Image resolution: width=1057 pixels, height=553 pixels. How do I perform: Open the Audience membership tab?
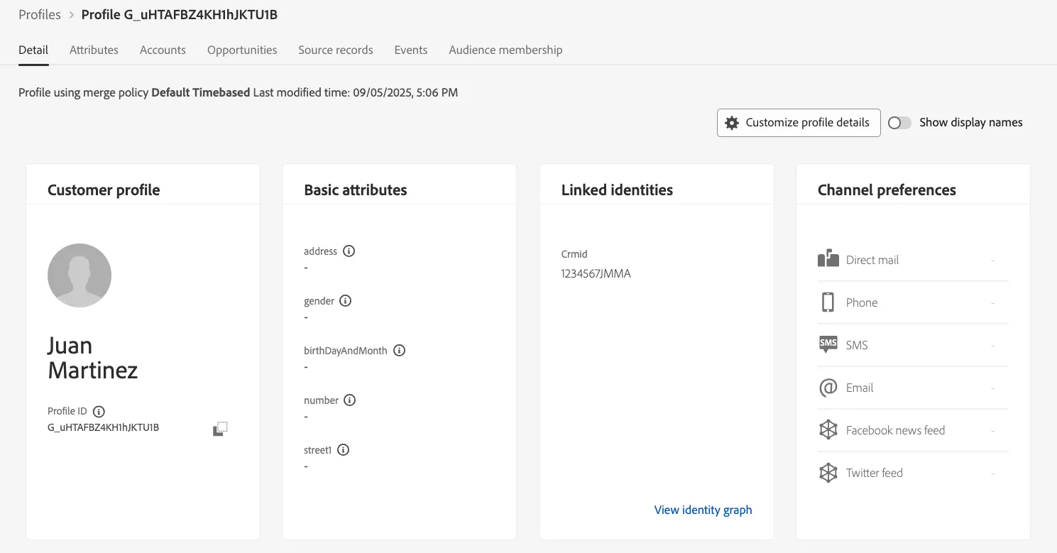(x=505, y=50)
